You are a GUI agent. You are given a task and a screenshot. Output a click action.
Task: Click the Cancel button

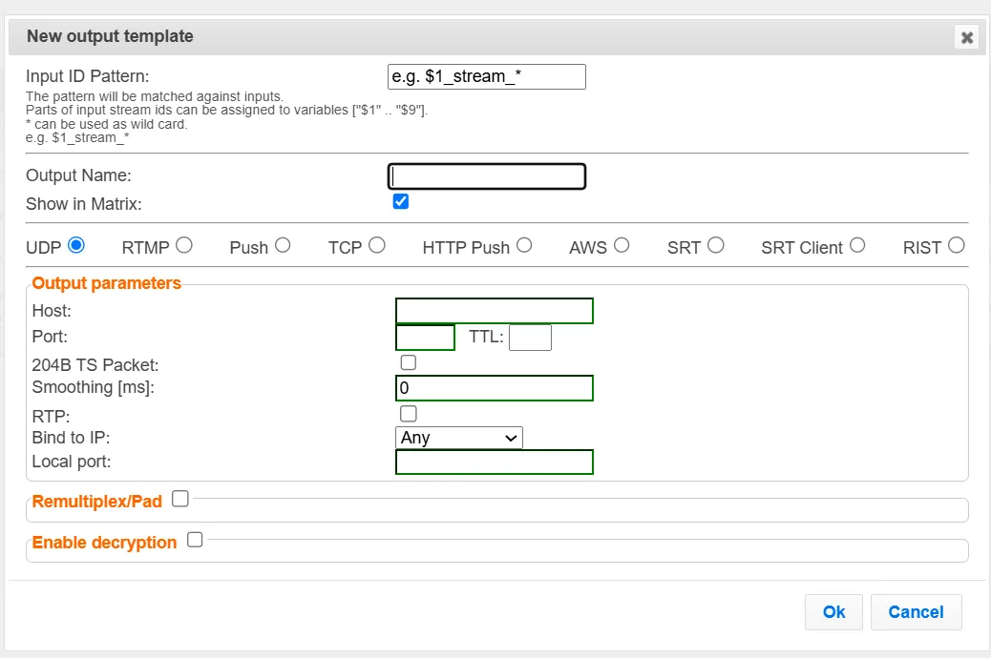click(x=917, y=612)
